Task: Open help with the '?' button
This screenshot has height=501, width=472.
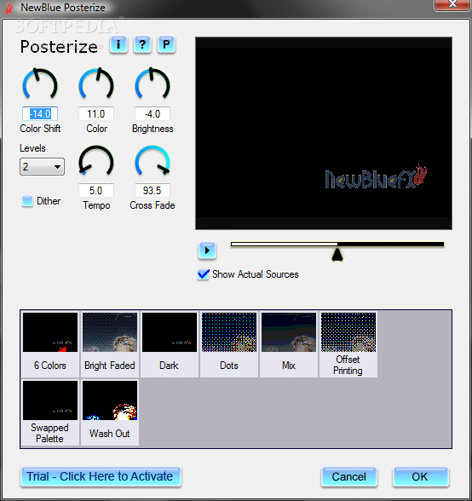Action: click(142, 44)
